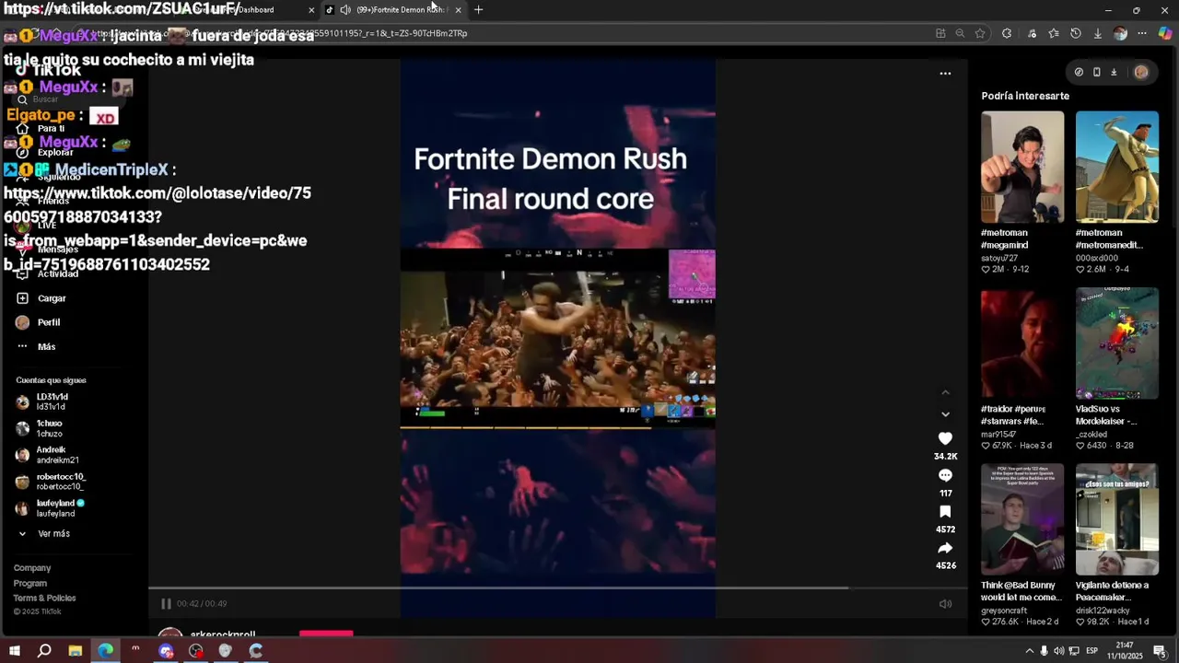This screenshot has width=1179, height=663.
Task: Open a new browser tab with plus button
Action: click(478, 10)
